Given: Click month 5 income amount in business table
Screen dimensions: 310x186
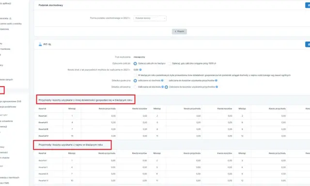Looking at the screenshot, I should 198,123.
